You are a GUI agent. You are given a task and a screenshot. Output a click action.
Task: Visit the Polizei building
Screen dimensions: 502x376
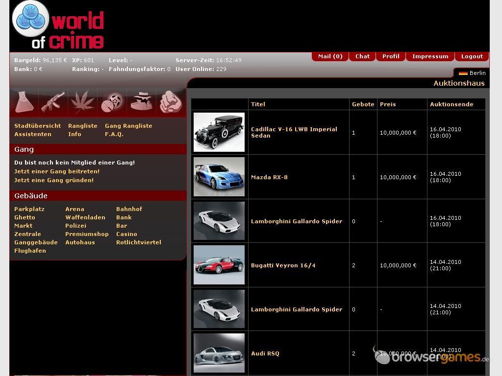point(75,226)
